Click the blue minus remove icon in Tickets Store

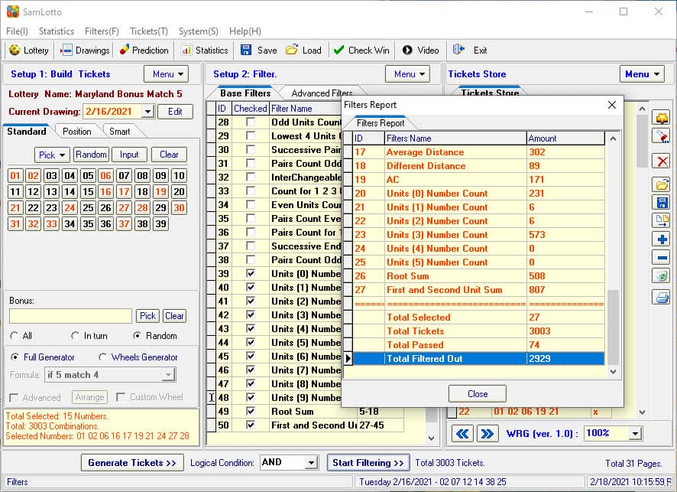pos(662,258)
